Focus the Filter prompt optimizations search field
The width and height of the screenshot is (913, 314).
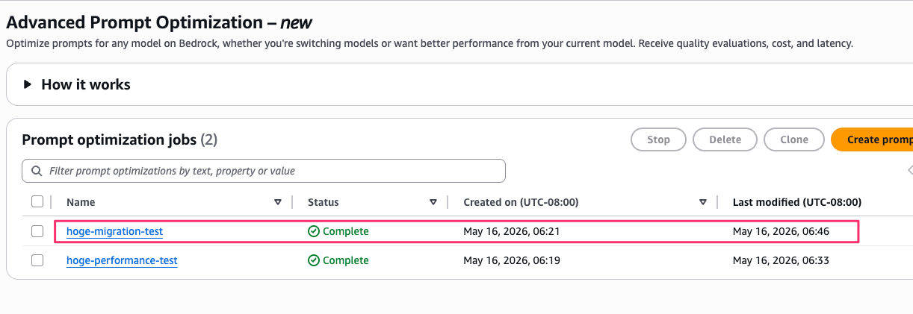coord(264,171)
